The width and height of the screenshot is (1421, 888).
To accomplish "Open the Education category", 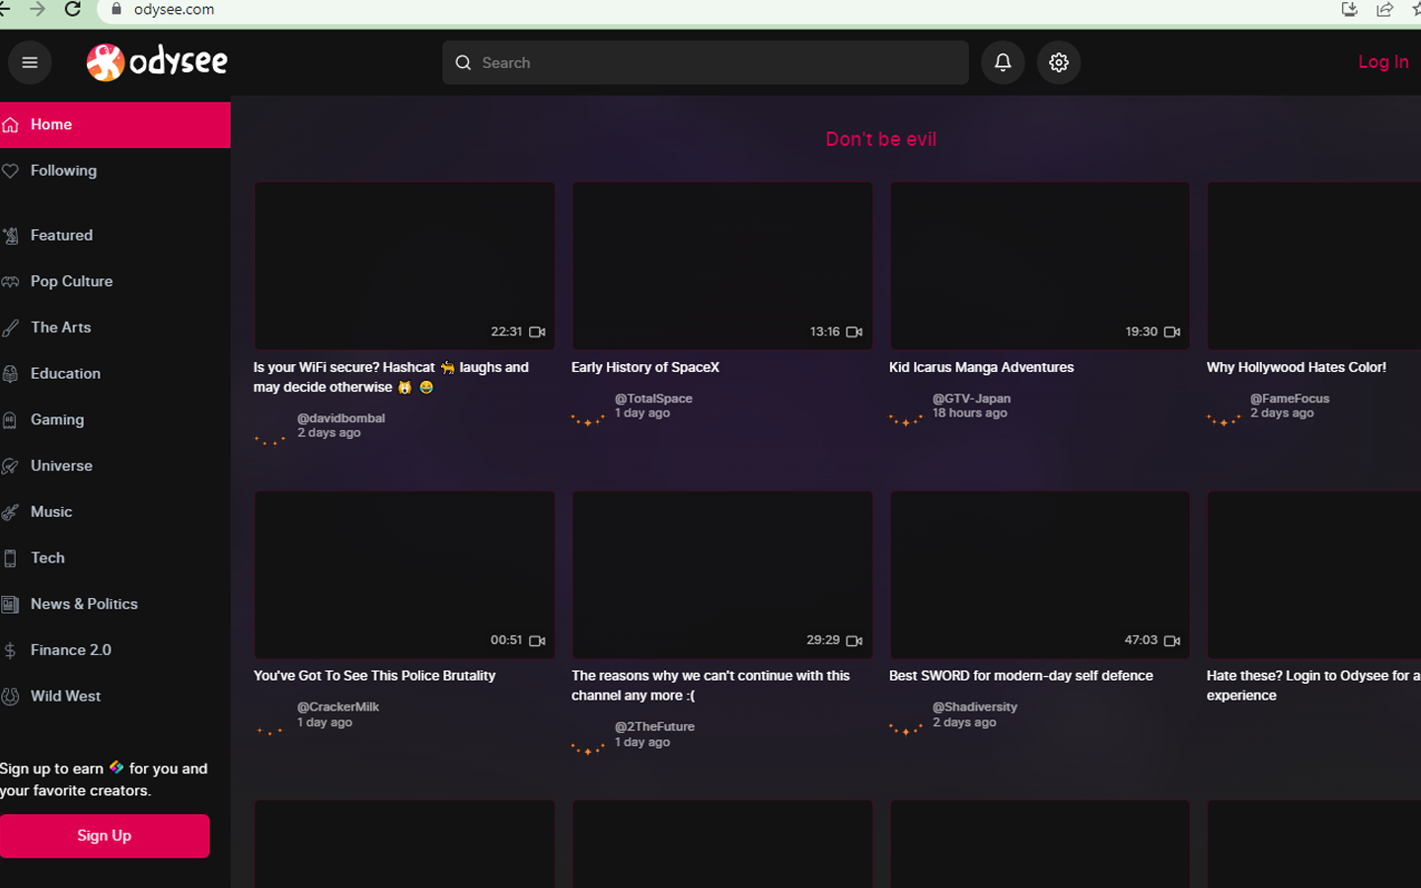I will tap(115, 374).
